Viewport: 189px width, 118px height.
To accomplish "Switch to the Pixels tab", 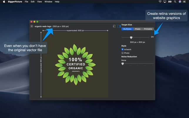I will [138, 29].
